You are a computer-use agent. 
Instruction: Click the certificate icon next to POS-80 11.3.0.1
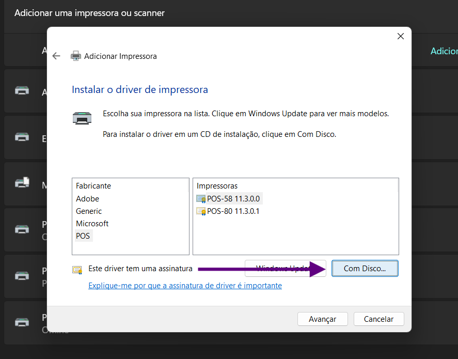[x=201, y=211]
